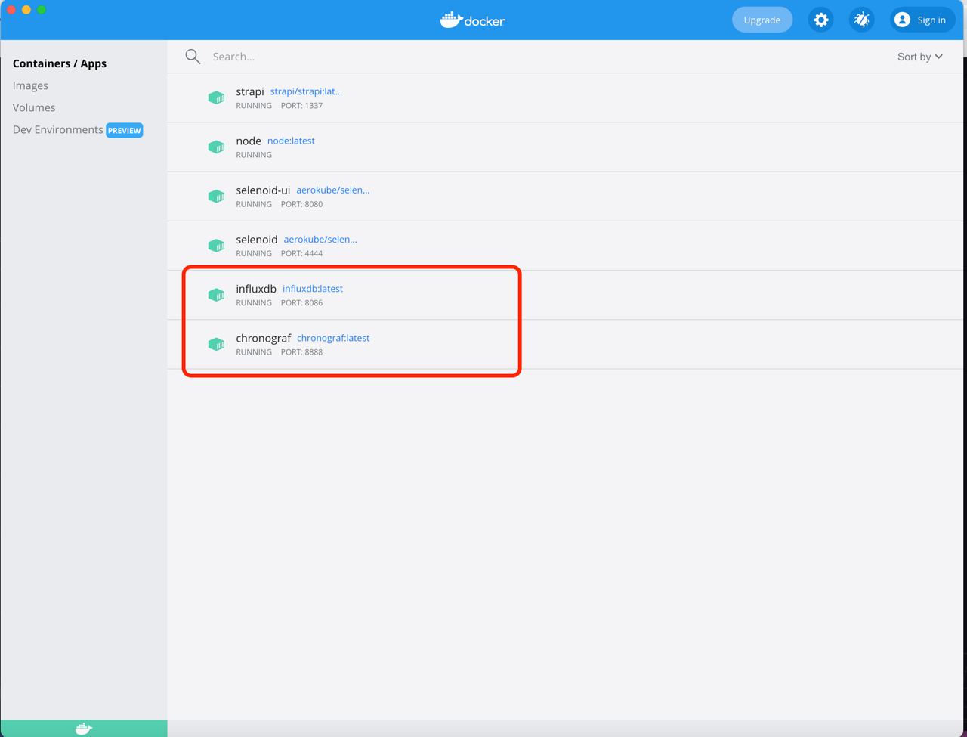The image size is (967, 737).
Task: Click the selenoid-ui container icon
Action: point(217,196)
